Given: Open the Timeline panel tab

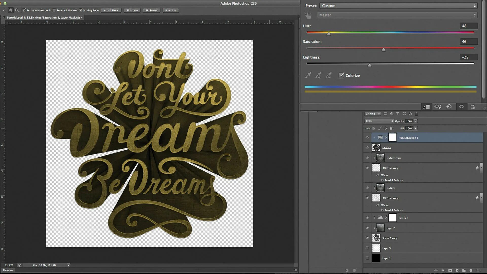Looking at the screenshot, I should pyautogui.click(x=8, y=270).
